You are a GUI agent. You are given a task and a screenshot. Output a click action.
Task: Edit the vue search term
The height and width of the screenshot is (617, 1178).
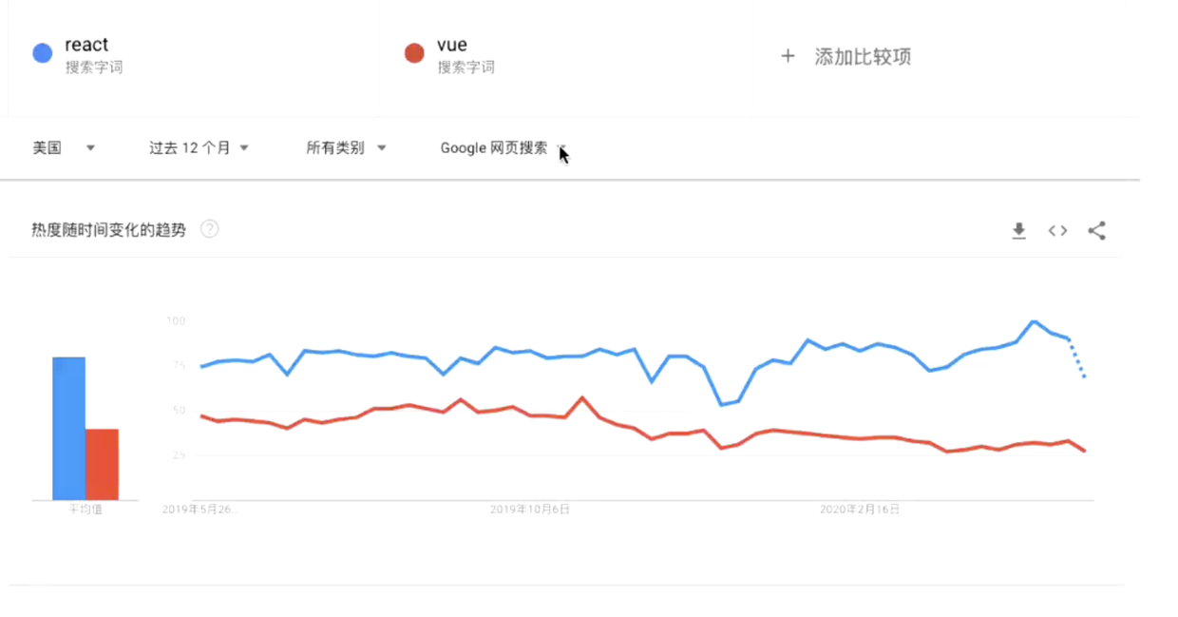point(452,45)
